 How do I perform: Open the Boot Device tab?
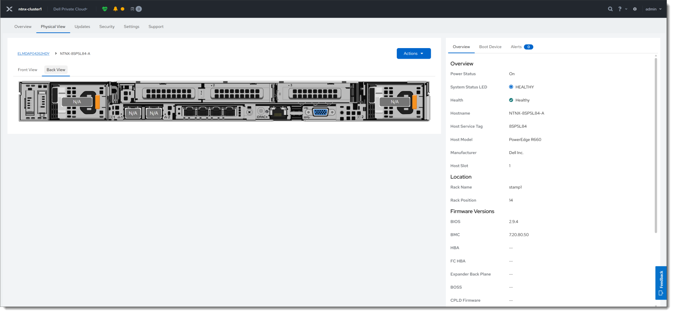[x=490, y=47]
